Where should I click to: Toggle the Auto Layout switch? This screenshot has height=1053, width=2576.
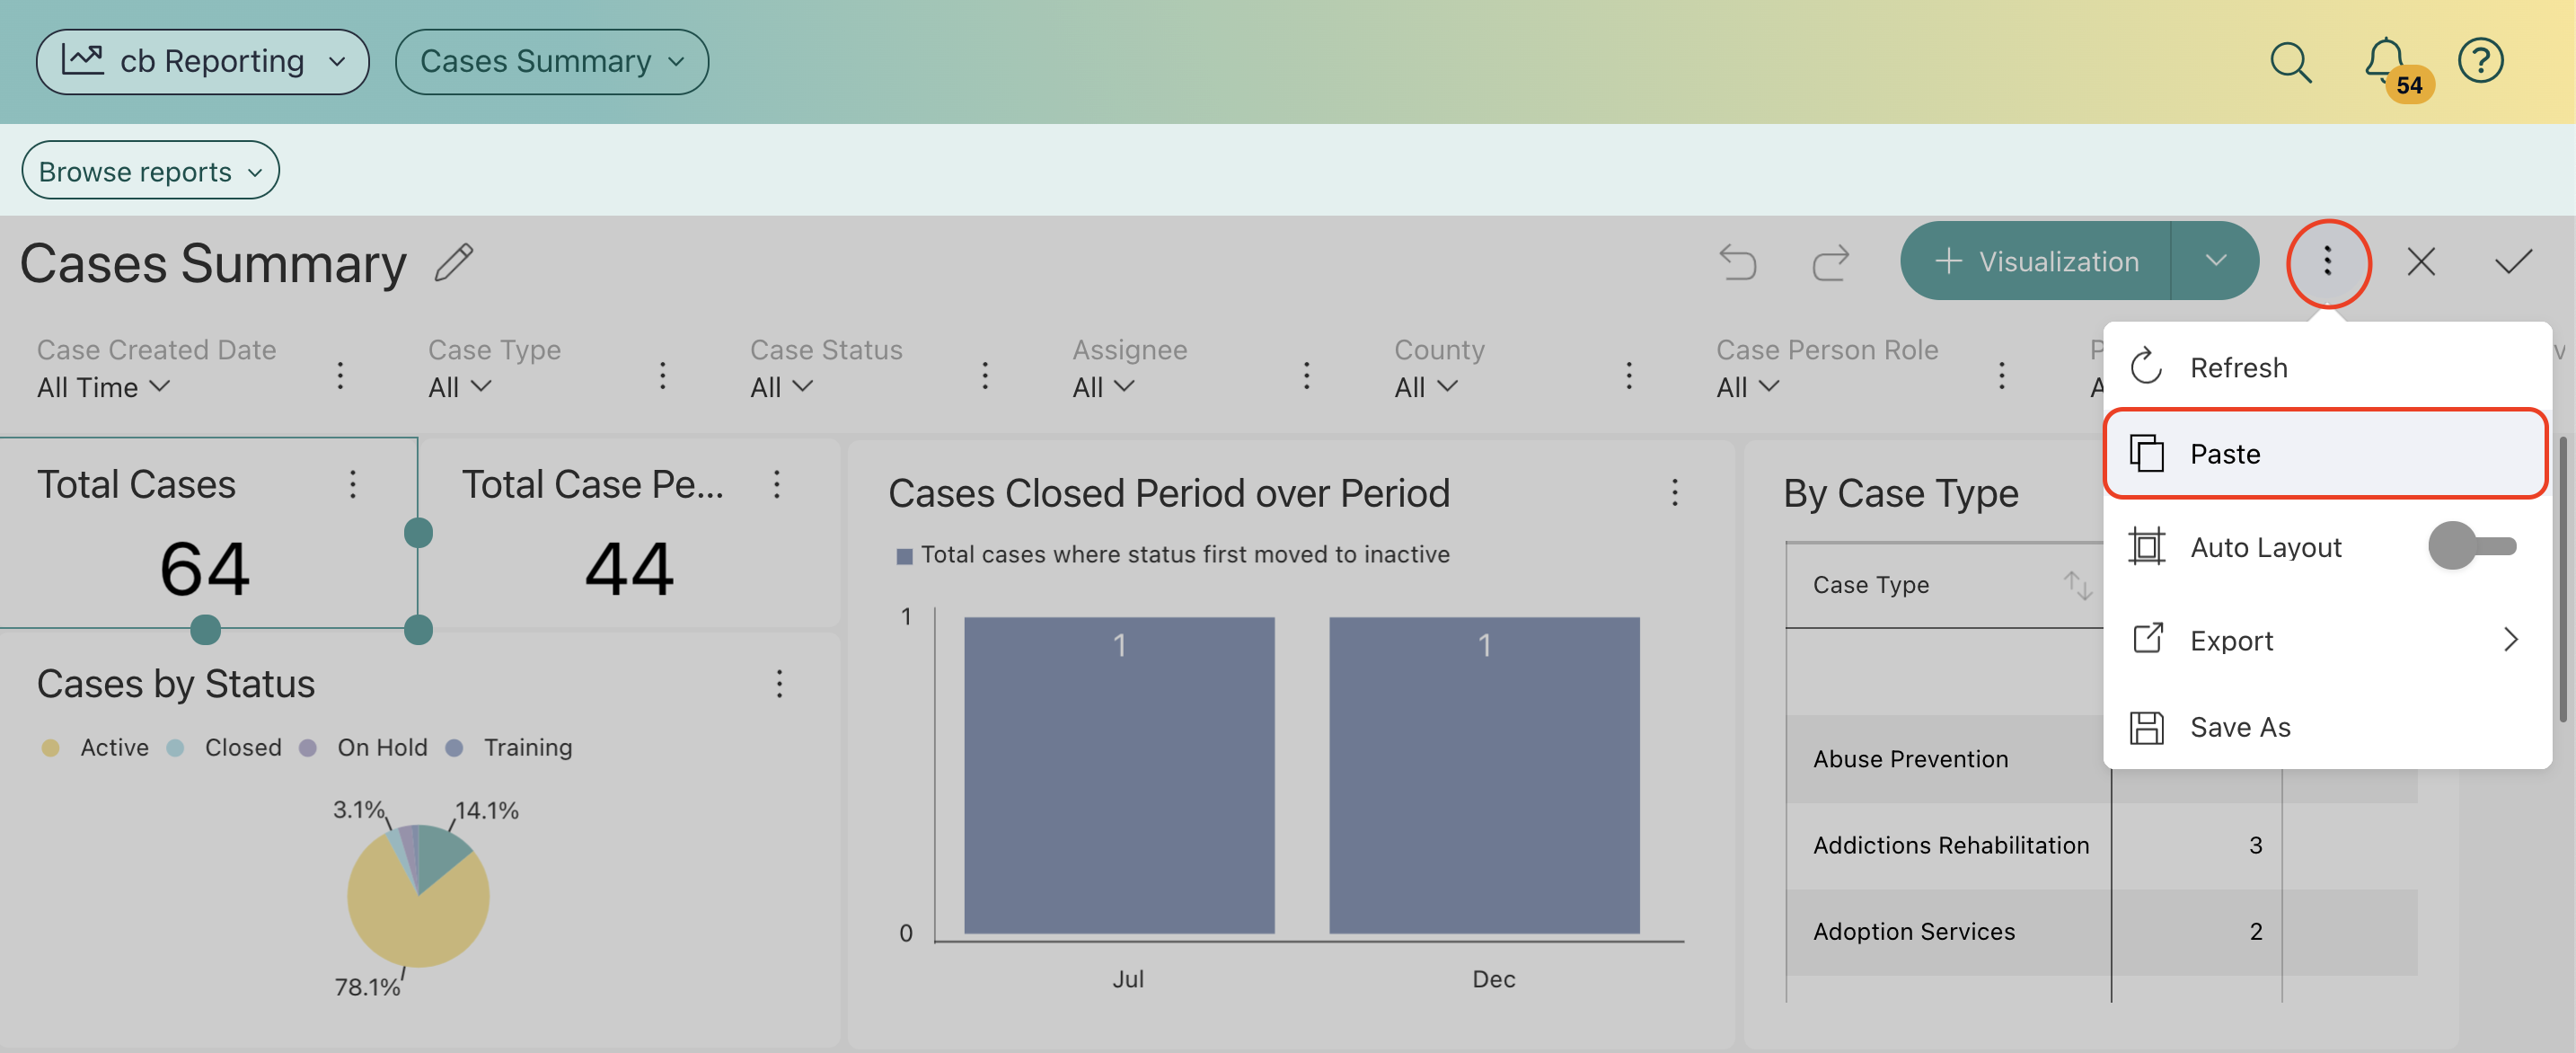pos(2471,546)
